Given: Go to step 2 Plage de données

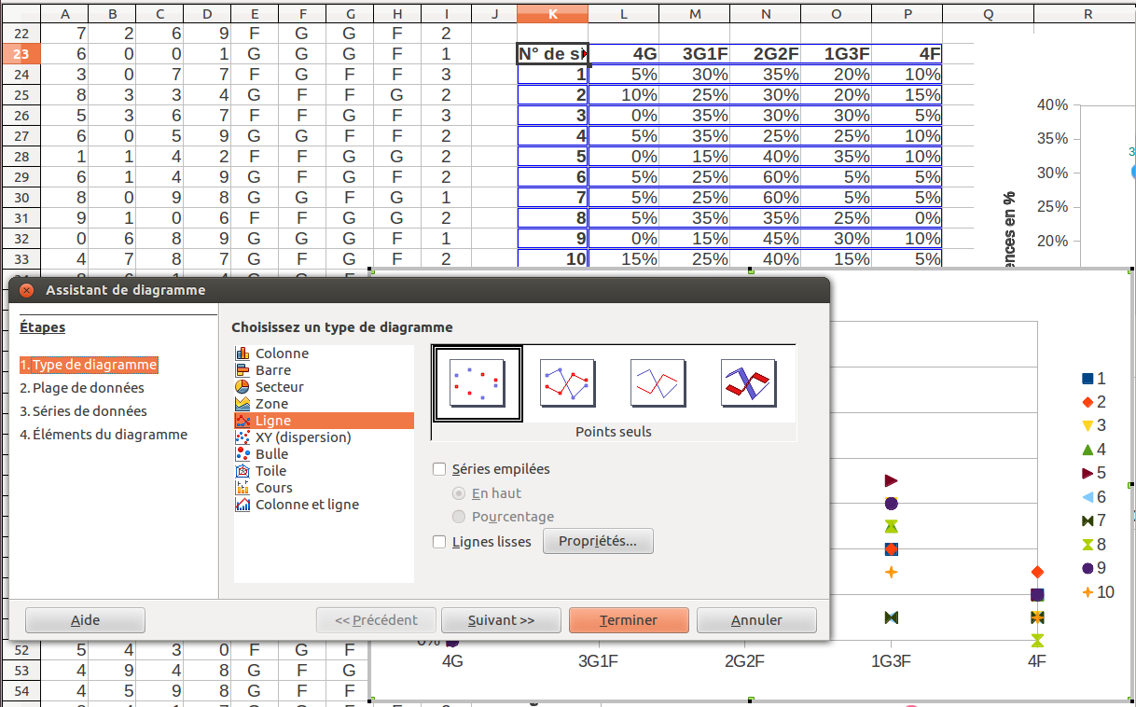Looking at the screenshot, I should (82, 388).
